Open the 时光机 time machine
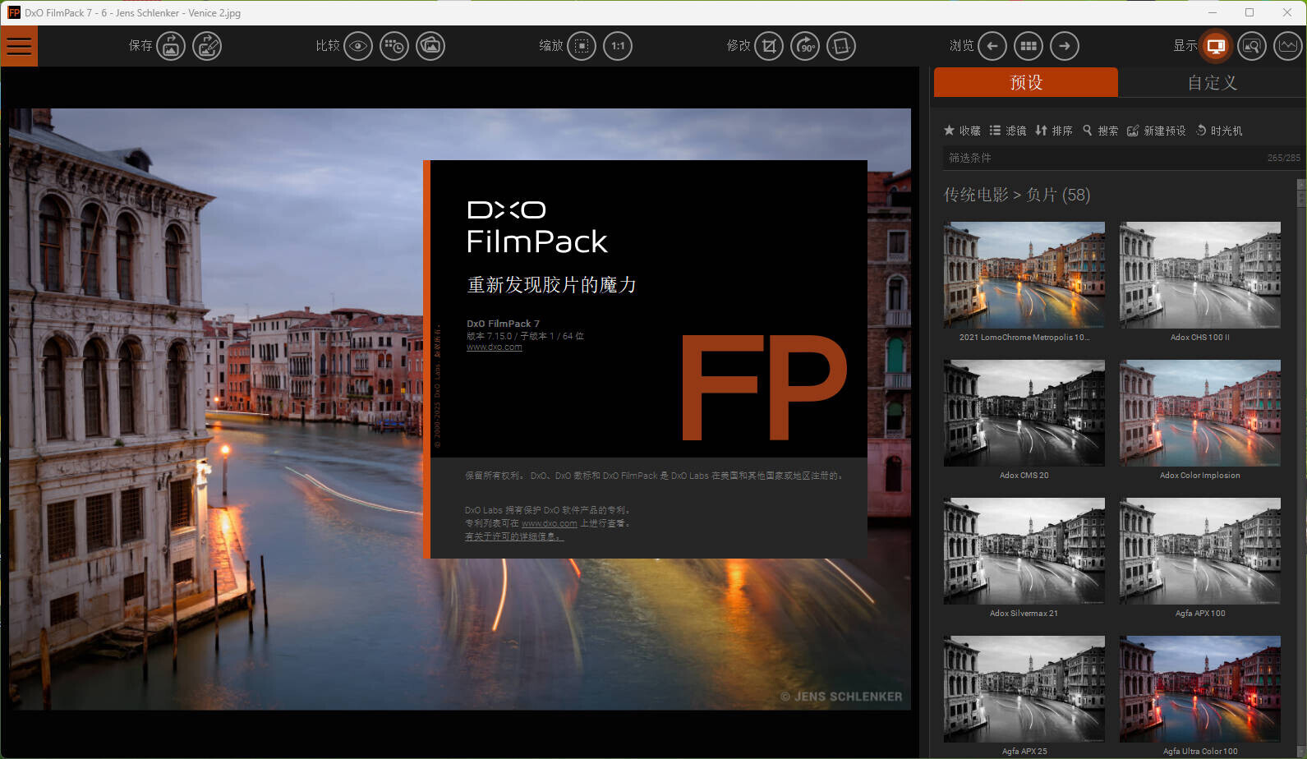This screenshot has width=1307, height=759. coord(1219,131)
